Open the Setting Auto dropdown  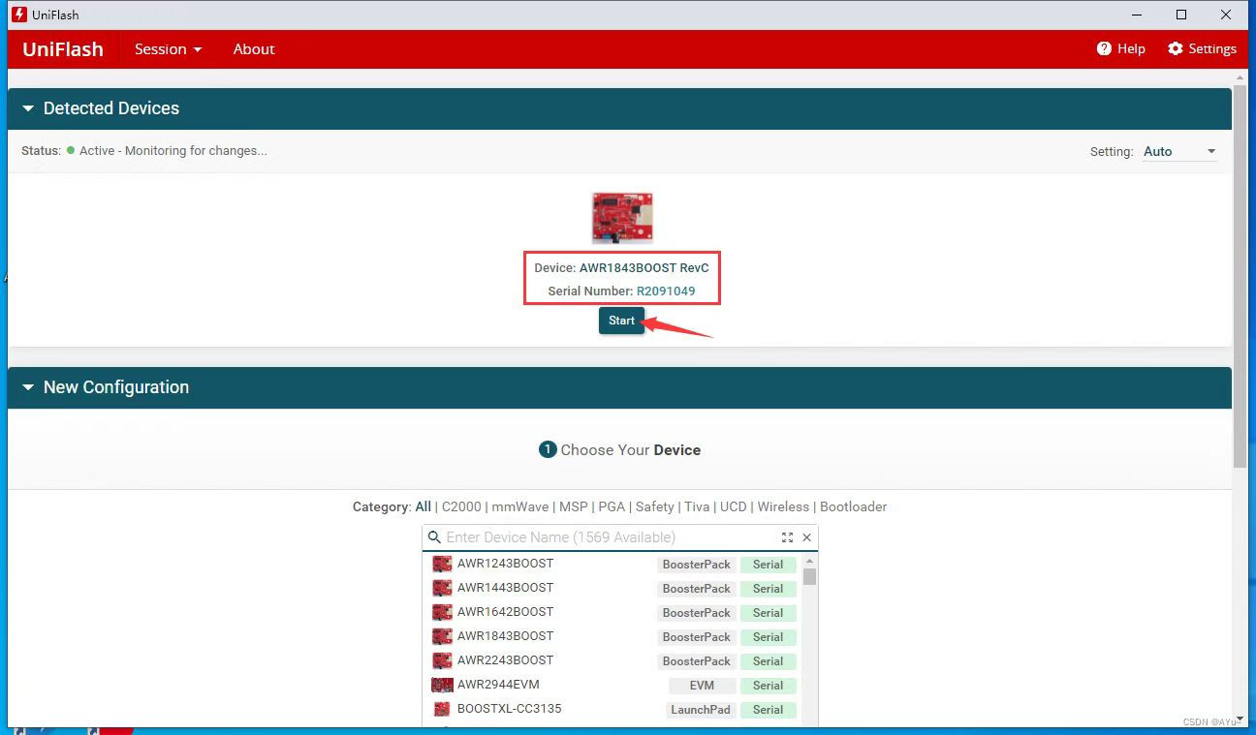coord(1179,152)
